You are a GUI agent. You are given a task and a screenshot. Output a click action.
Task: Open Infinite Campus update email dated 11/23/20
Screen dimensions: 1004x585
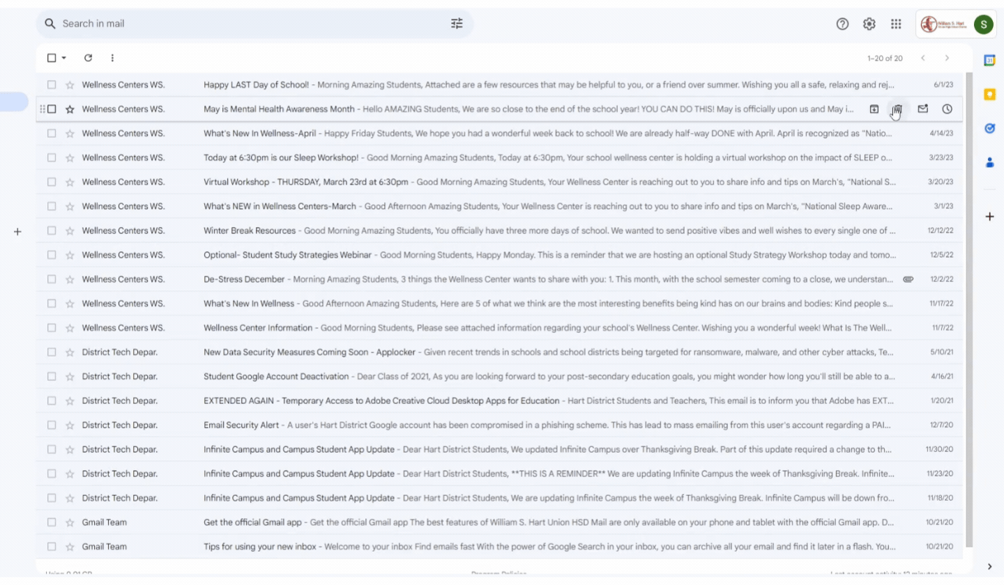(x=499, y=474)
